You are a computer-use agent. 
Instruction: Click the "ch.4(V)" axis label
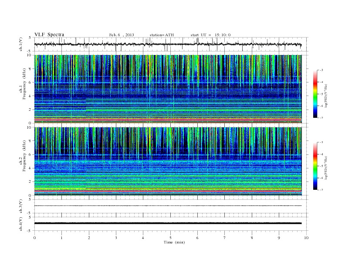pos(21,224)
